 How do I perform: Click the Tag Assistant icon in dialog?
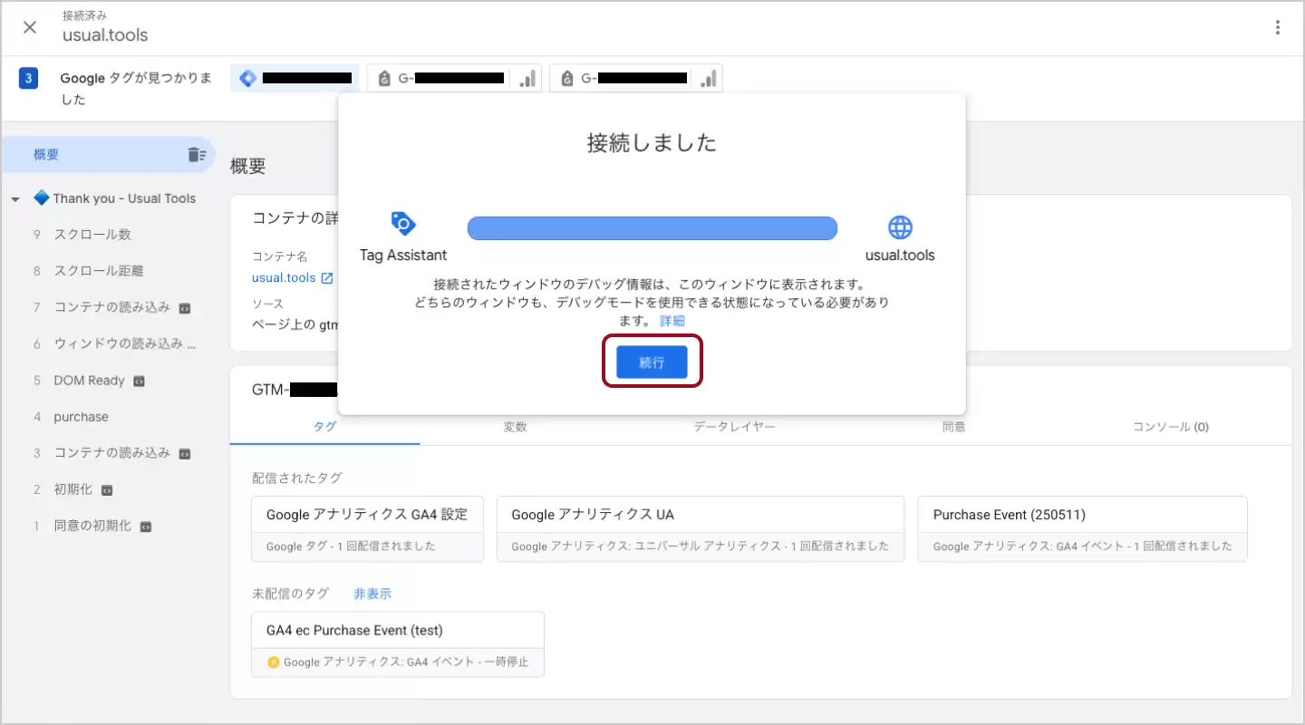tap(402, 224)
